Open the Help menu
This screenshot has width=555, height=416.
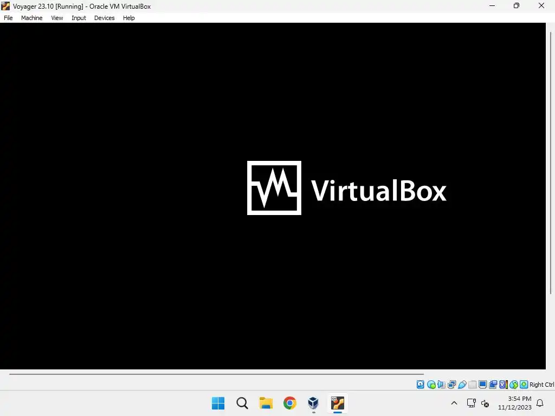pyautogui.click(x=128, y=18)
